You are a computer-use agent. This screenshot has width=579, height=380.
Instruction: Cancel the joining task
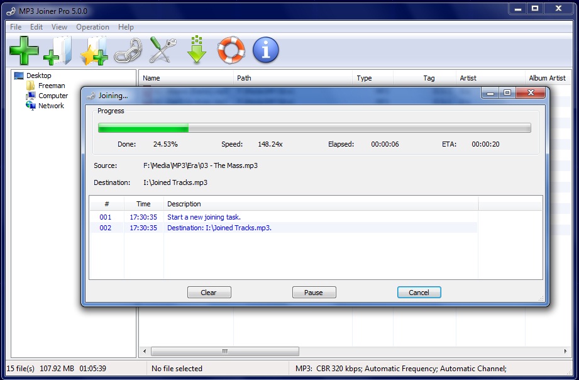[x=419, y=293]
